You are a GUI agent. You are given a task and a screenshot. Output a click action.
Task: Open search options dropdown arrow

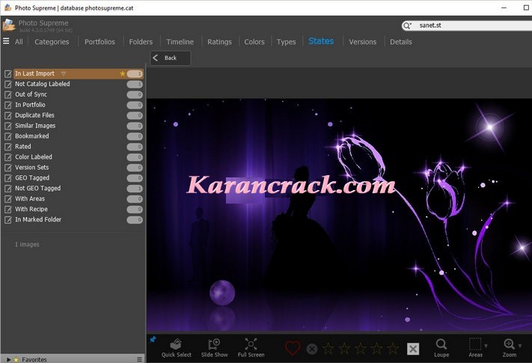(x=410, y=25)
